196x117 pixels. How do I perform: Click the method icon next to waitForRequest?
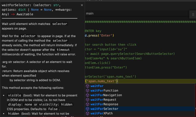[88, 100]
